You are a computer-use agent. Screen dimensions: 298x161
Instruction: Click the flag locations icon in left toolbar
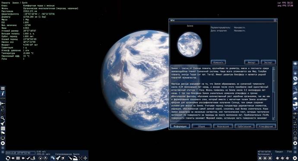[x=3, y=133]
